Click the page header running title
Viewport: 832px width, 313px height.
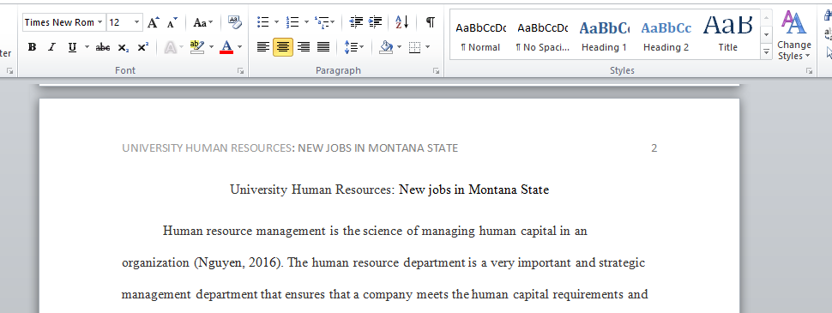(290, 148)
